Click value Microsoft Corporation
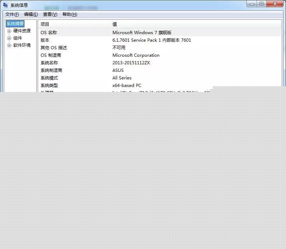Screen dimensions: 286x249 [x=136, y=55]
